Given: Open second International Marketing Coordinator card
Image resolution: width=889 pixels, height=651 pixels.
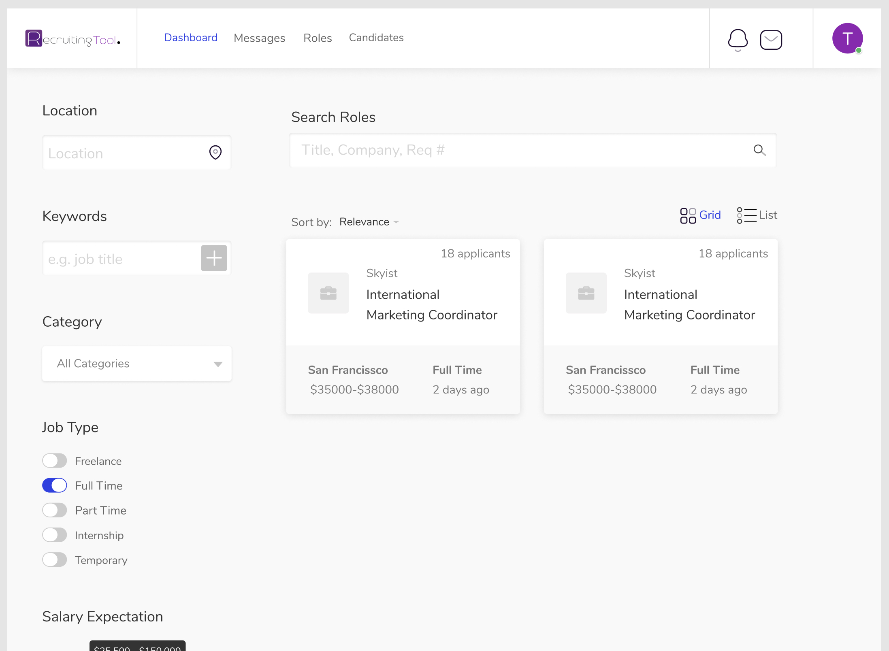Looking at the screenshot, I should (x=689, y=304).
